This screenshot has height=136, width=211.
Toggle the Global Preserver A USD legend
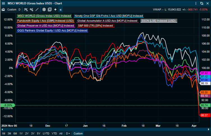pos(46,26)
